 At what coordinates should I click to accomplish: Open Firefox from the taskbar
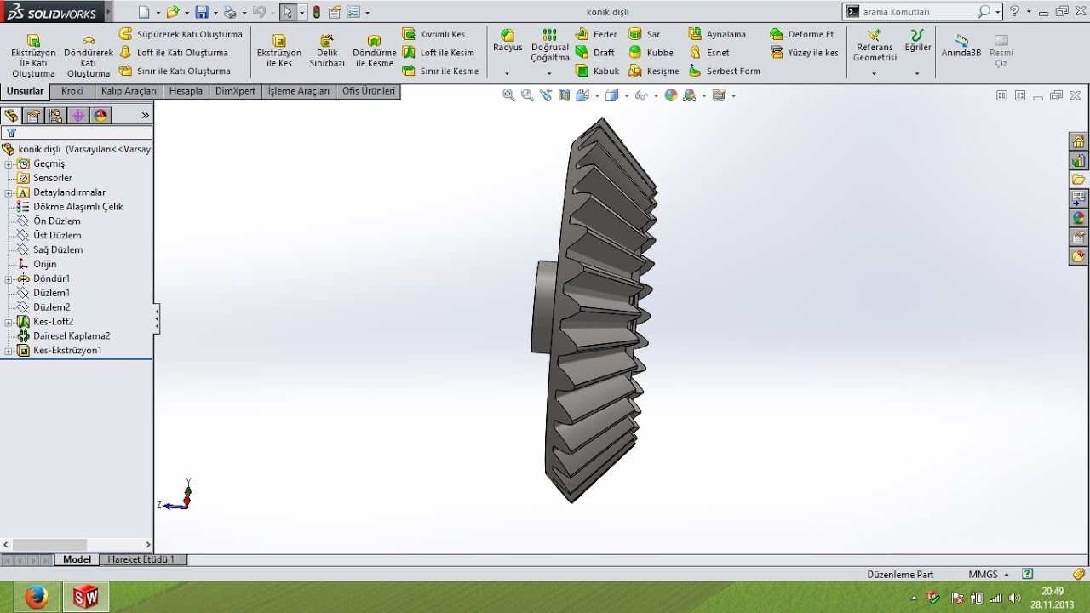click(36, 598)
